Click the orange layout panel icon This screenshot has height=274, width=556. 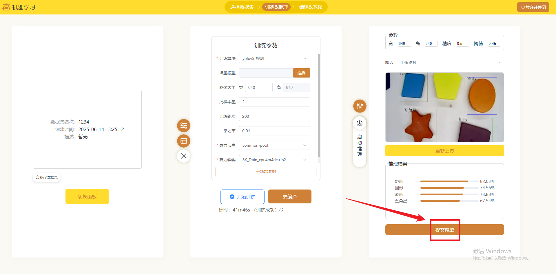coord(184,141)
